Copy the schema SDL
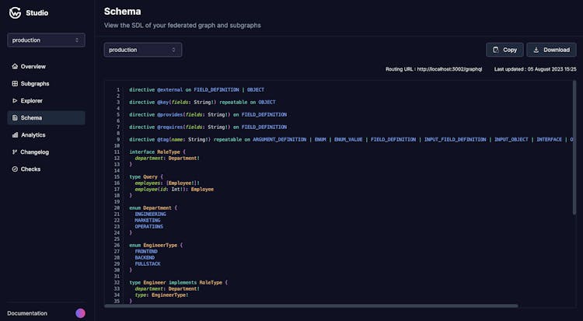Screen dimensions: 583x321 click(x=504, y=50)
